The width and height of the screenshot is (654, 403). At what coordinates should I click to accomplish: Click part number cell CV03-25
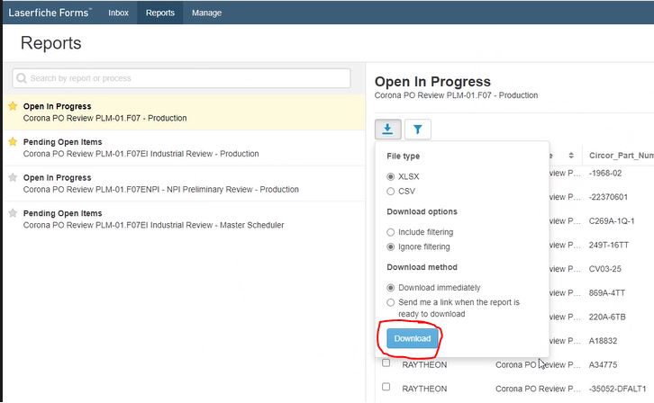pos(604,269)
